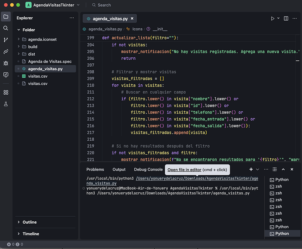Click the __init__ breadcrumb
Viewport: 302px width, 249px height.
(x=160, y=29)
